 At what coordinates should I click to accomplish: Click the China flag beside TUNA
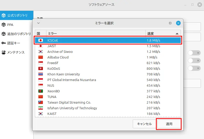[x=40, y=97]
